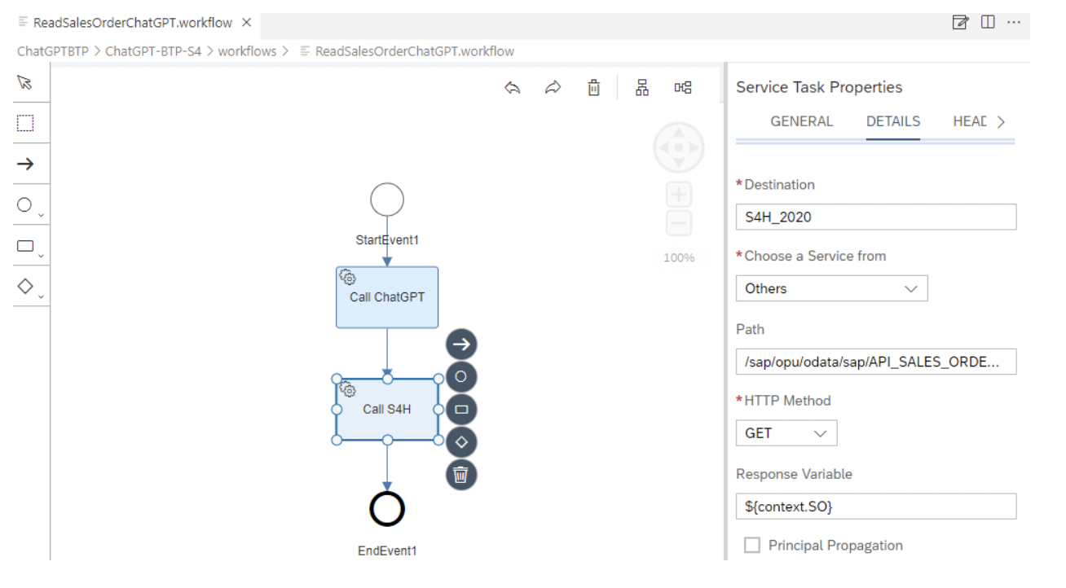Zoom out with the minus button
This screenshot has width=1066, height=588.
coord(680,223)
